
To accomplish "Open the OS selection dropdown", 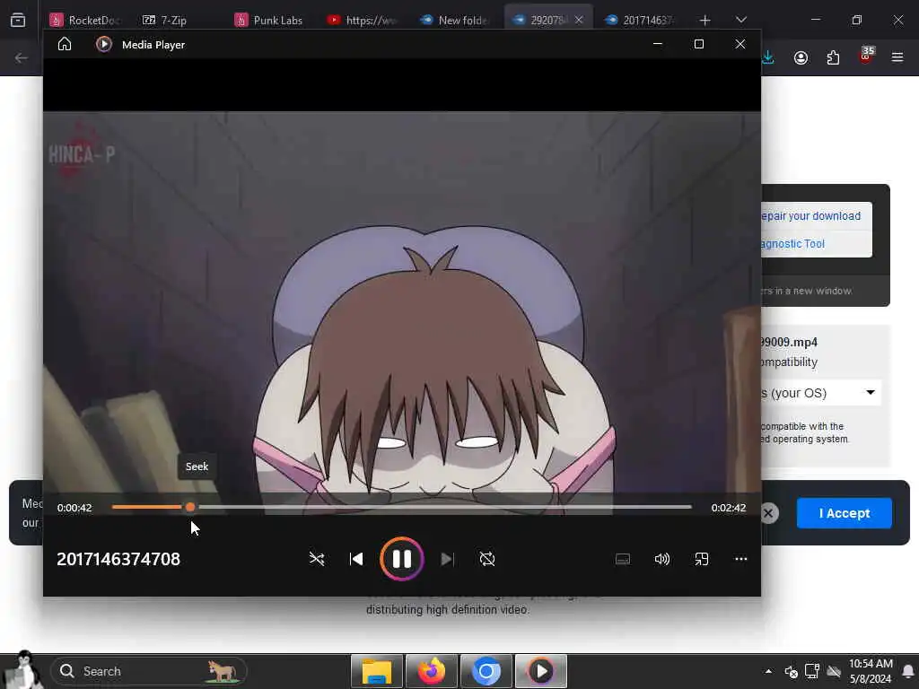I will (820, 393).
